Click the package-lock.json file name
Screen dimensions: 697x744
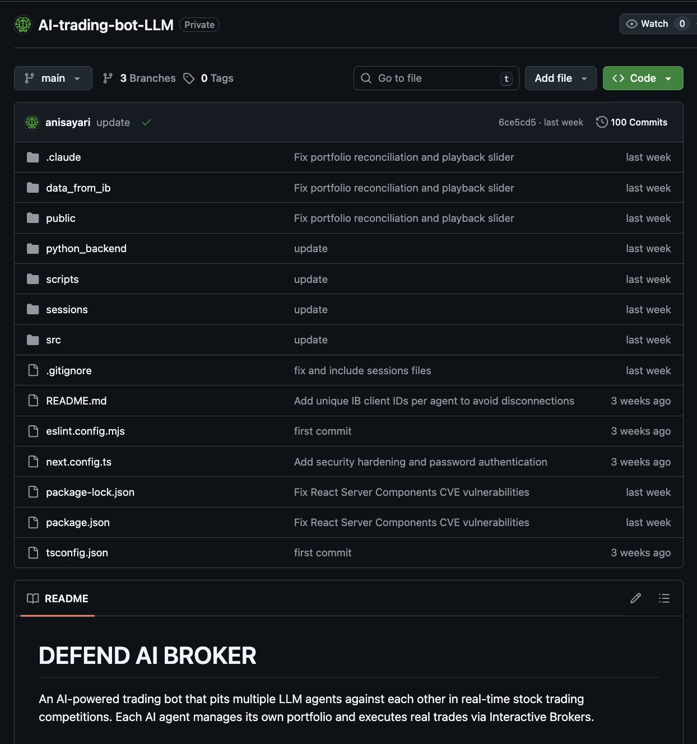[x=90, y=492]
